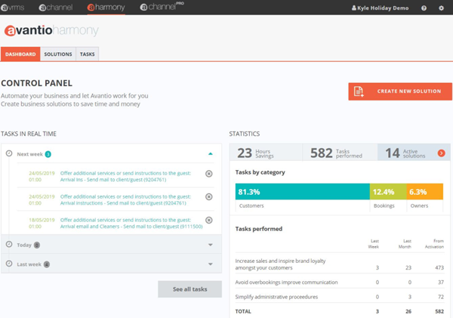Open the Kyle Holiday Demo user menu
This screenshot has height=318, width=453.
380,8
